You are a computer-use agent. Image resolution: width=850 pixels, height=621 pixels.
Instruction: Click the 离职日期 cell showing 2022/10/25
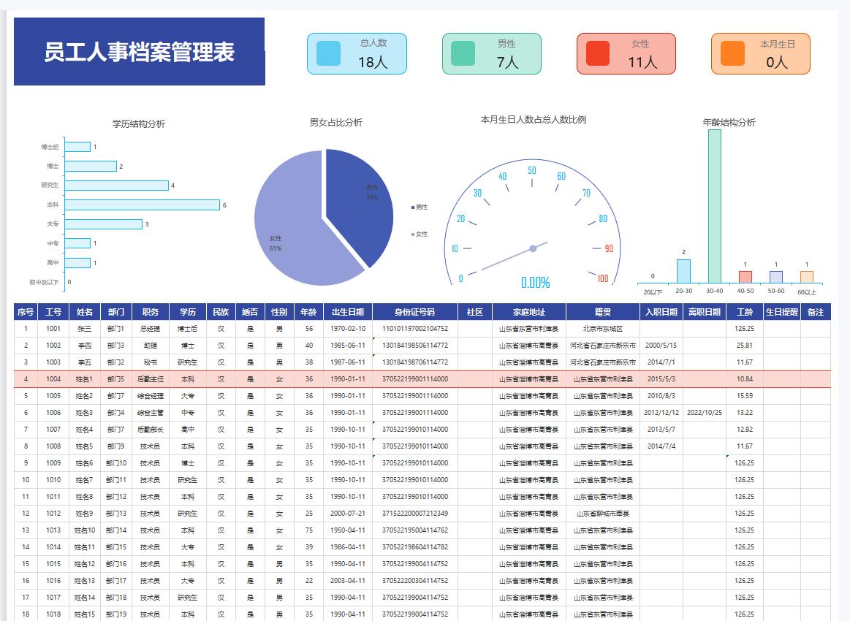click(704, 413)
